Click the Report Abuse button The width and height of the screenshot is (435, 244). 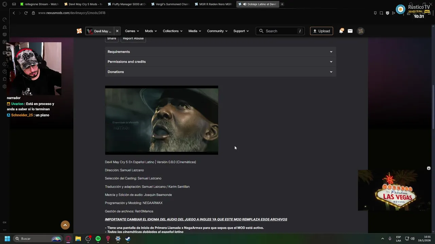133,38
